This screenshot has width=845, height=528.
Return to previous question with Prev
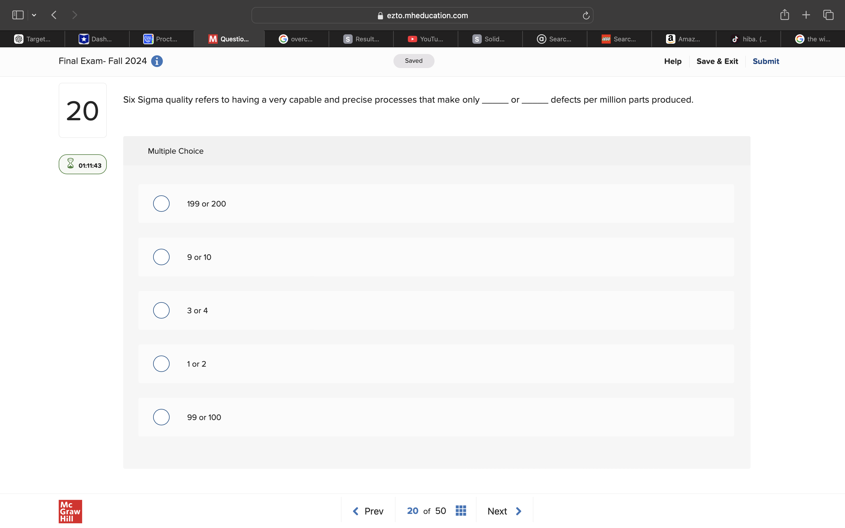pos(368,511)
